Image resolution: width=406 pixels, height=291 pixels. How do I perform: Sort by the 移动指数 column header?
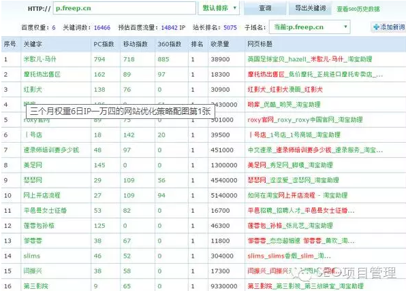(135, 44)
